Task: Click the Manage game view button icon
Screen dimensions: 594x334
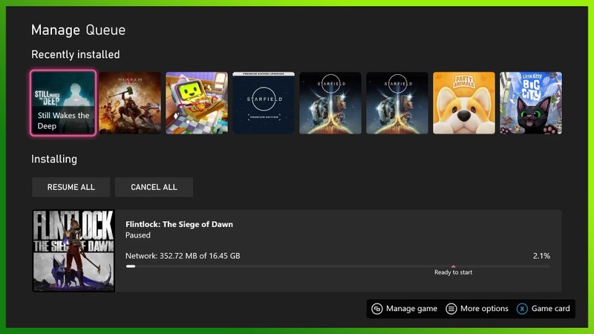Action: [377, 309]
